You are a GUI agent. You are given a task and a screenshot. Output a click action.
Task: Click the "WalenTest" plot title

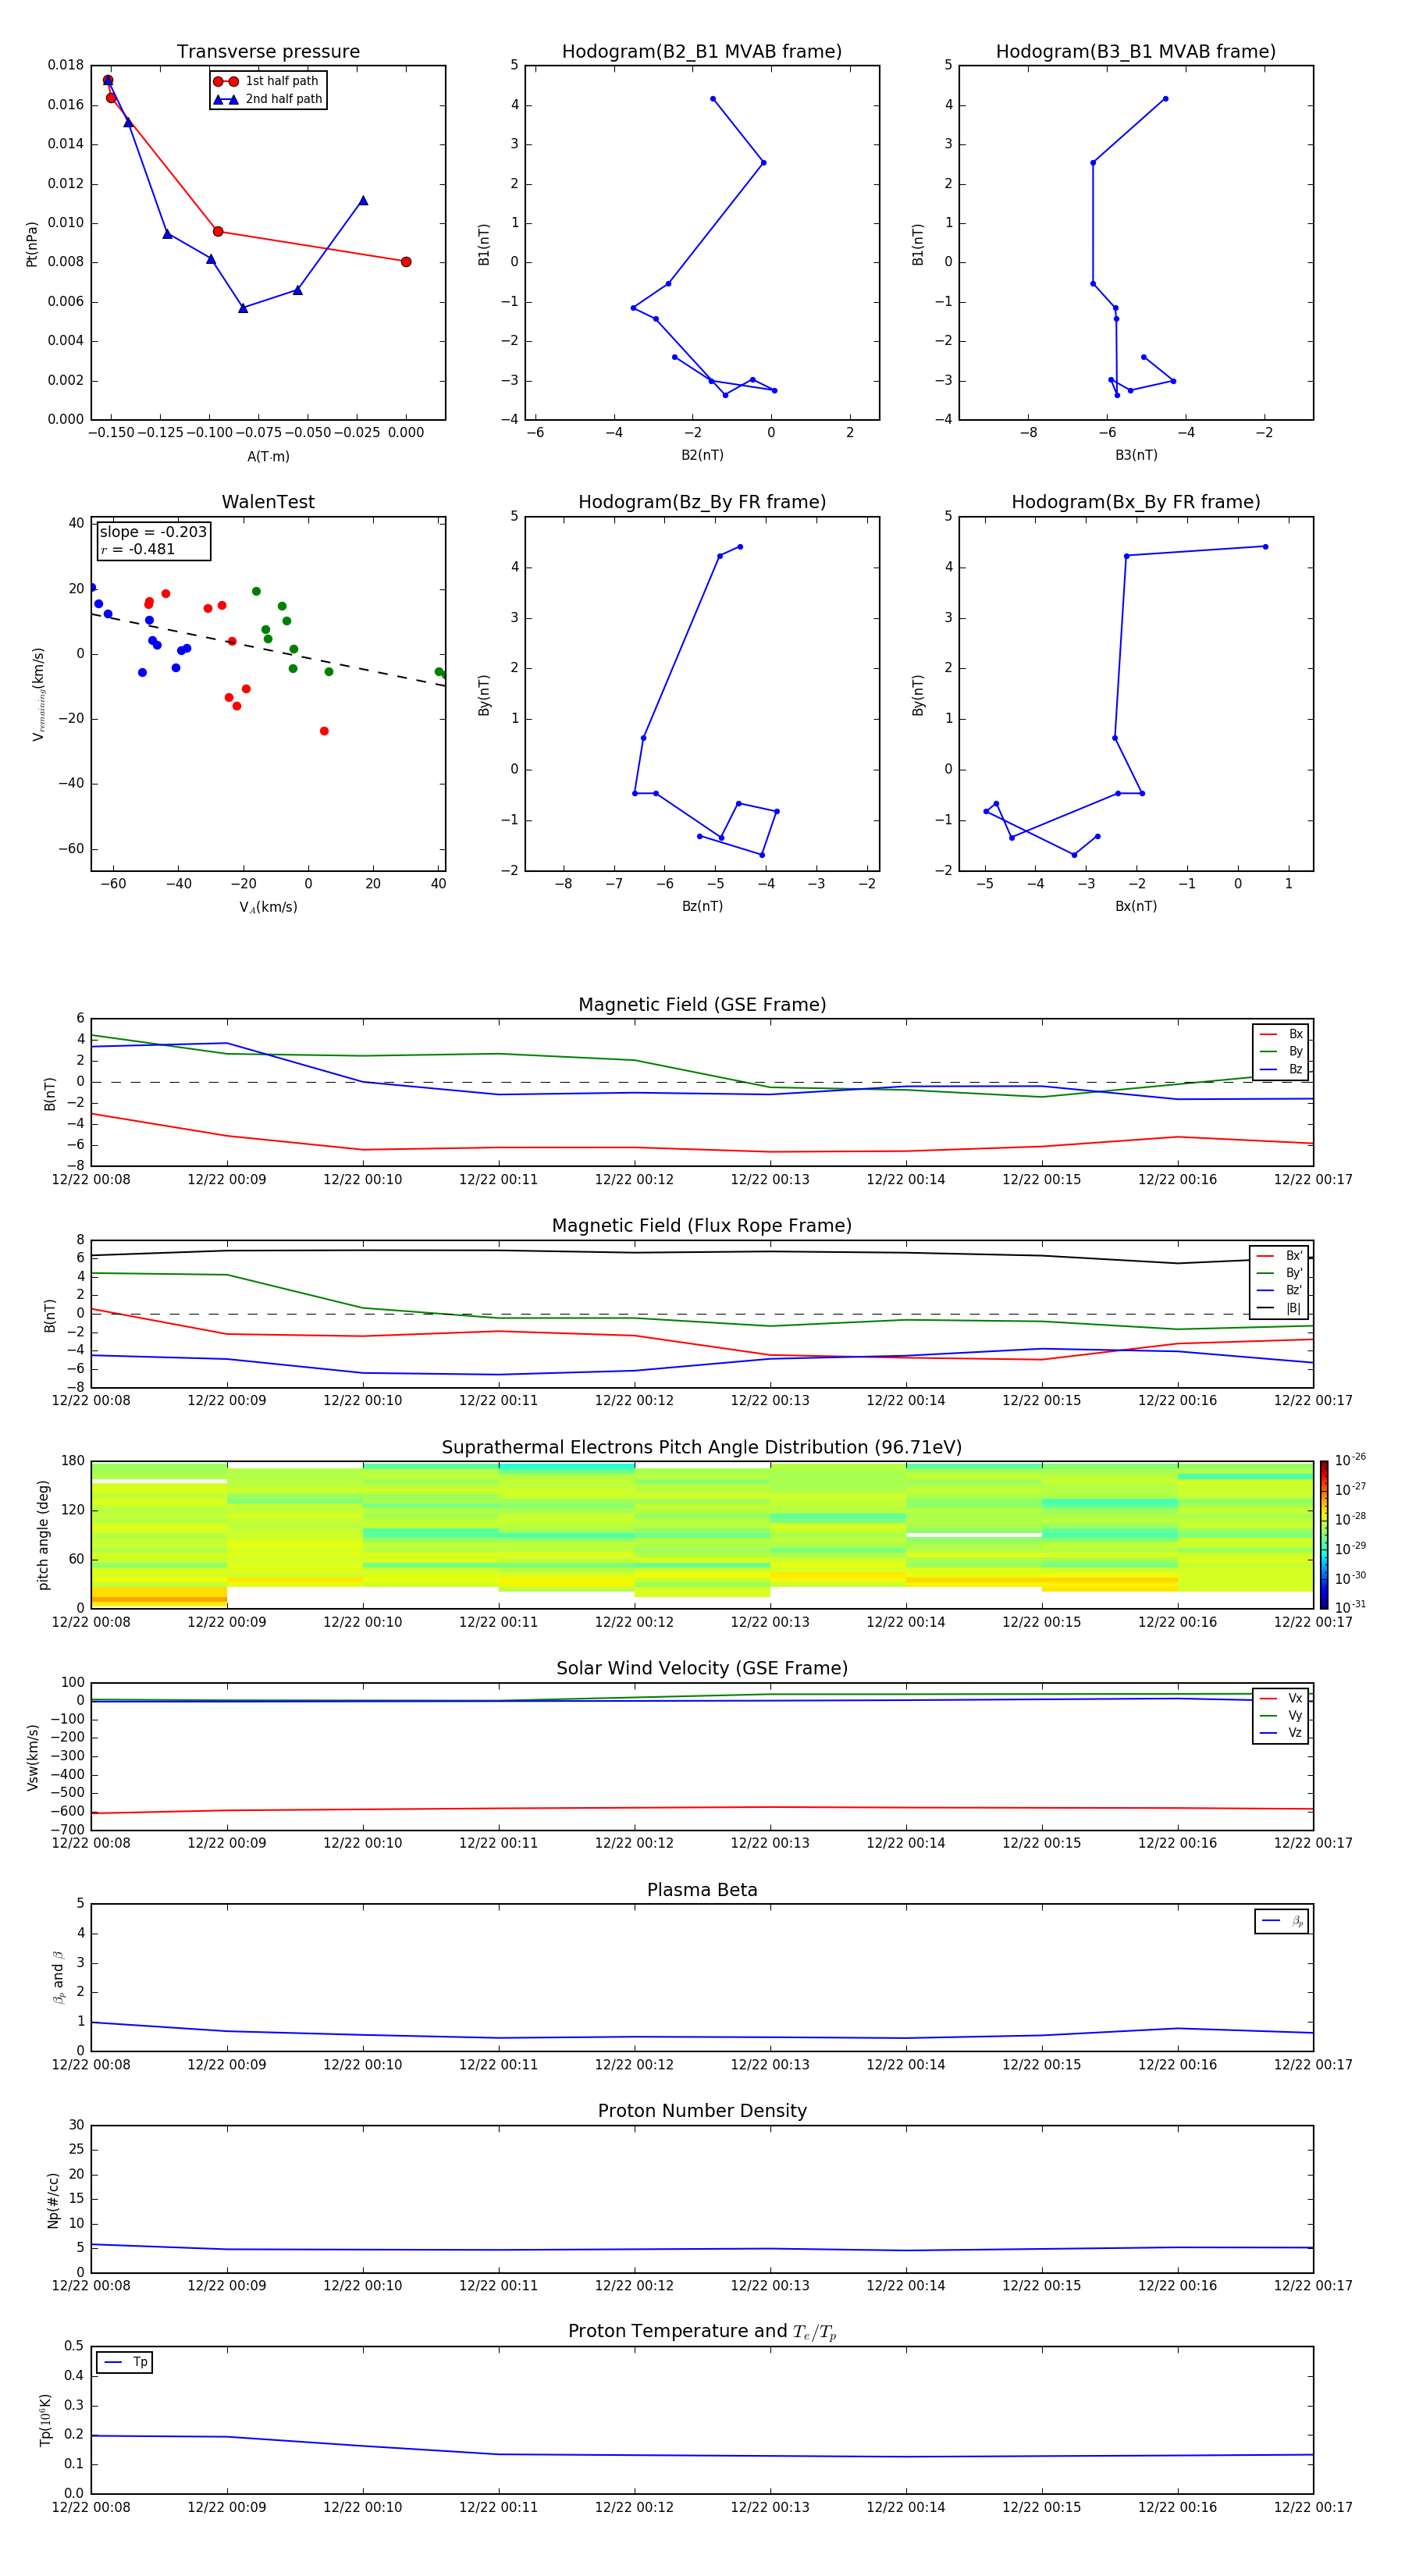pos(268,502)
